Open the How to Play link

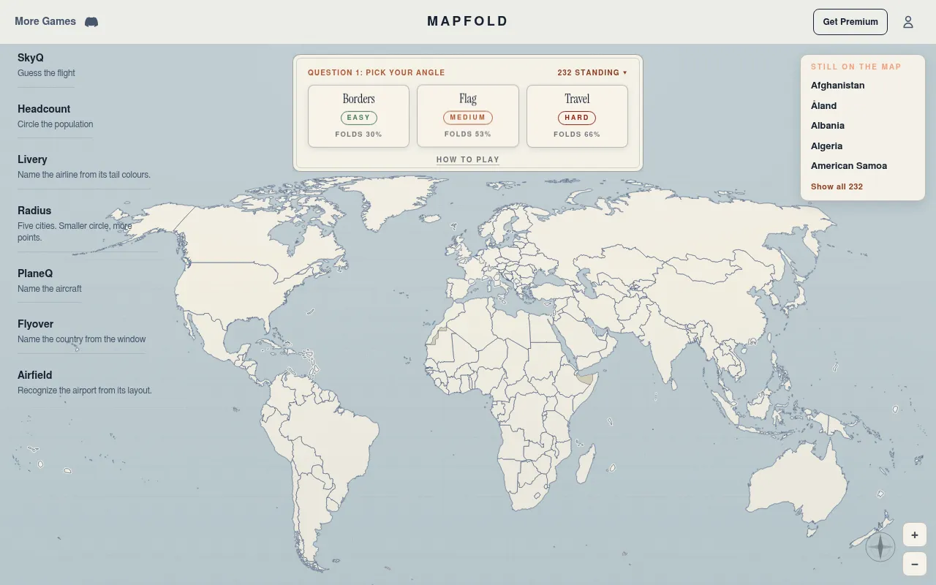(468, 159)
